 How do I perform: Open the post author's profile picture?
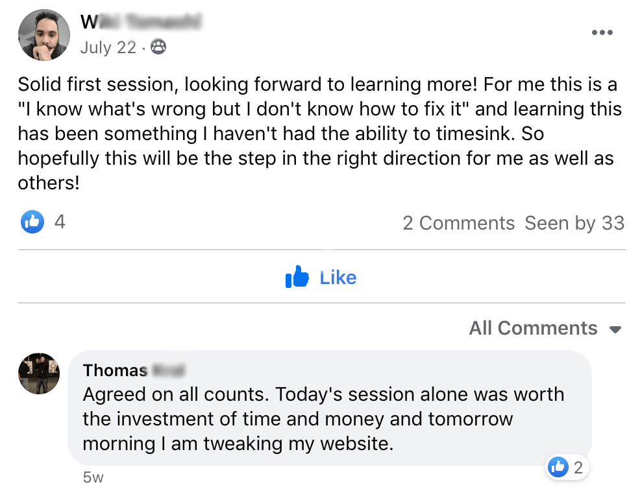tap(45, 36)
